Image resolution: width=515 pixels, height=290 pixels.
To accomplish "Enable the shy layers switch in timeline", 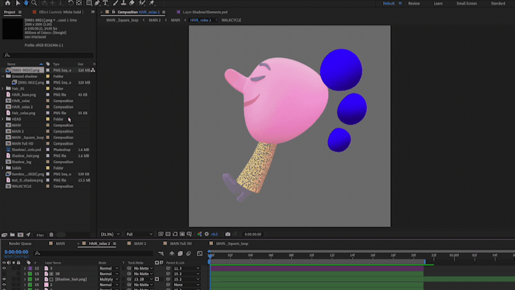I will tap(172, 253).
